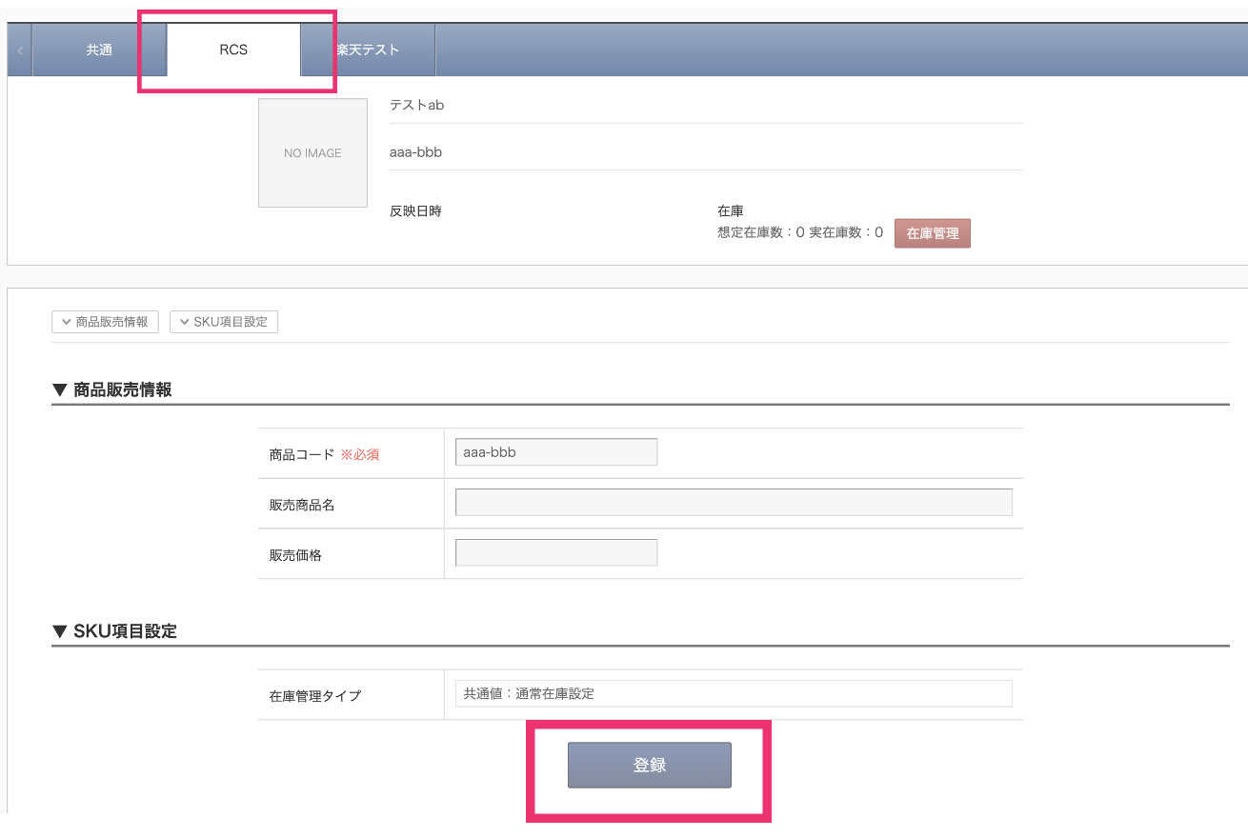Switch to the 共通 tab
The image size is (1248, 838).
(x=99, y=50)
